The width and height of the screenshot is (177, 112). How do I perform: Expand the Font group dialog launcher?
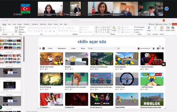point(57,34)
